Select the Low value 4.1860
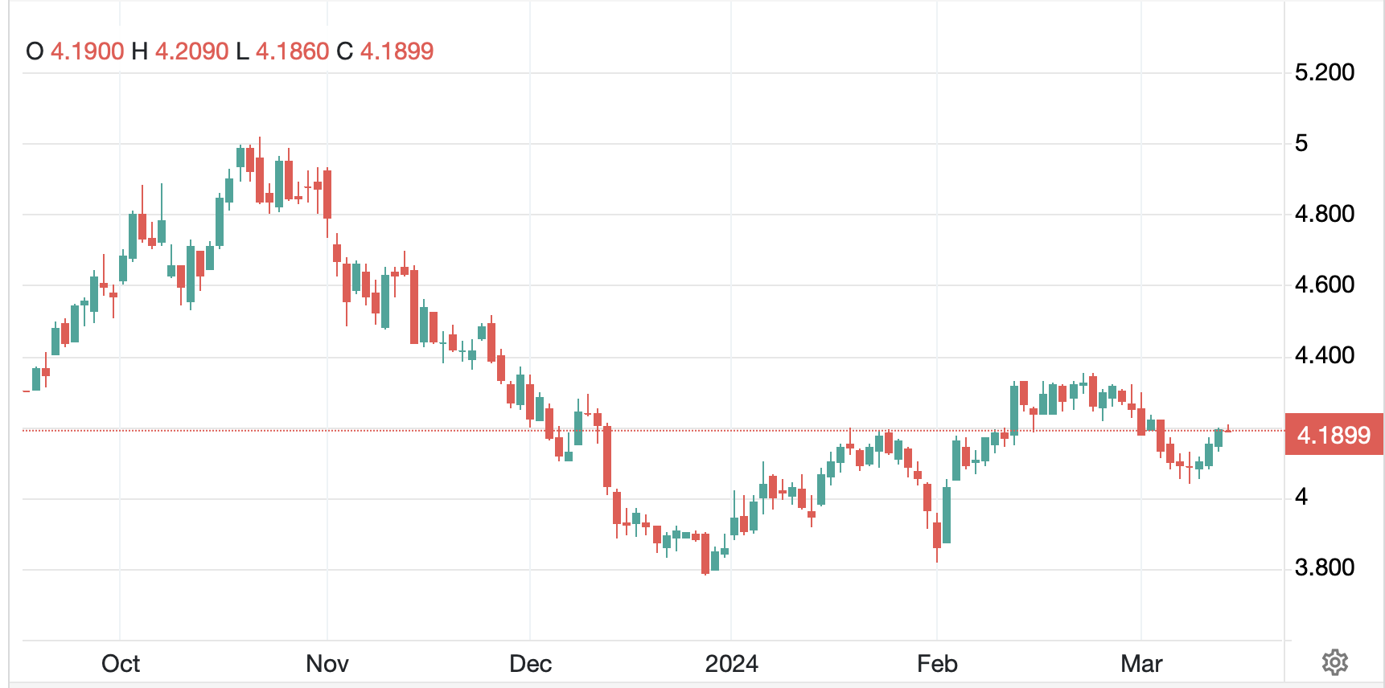 292,51
